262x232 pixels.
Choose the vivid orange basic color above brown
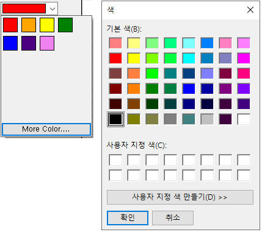[x=134, y=89]
